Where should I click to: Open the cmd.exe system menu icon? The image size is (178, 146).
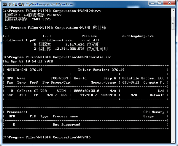[5, 4]
